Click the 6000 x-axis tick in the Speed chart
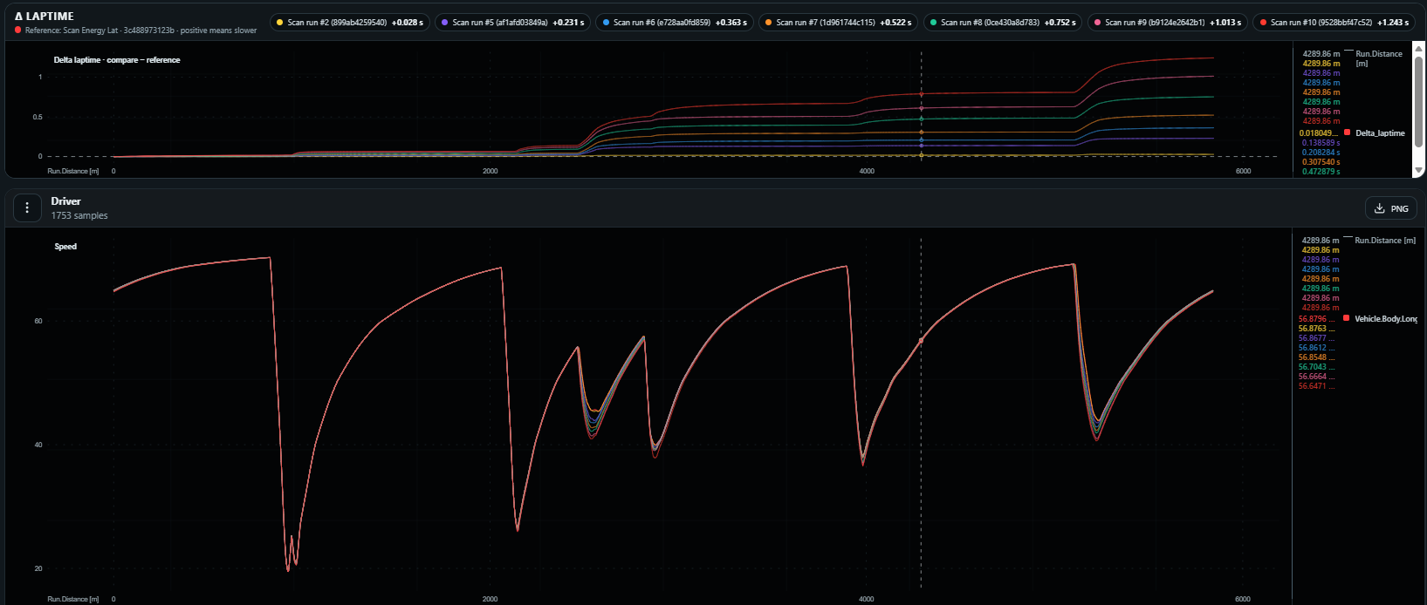Screen dimensions: 1427x605 pyautogui.click(x=1243, y=599)
